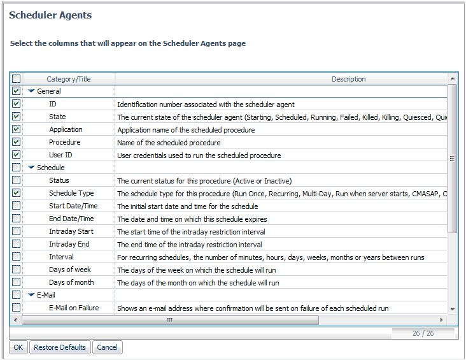Select the Schedule tree row label

tap(50, 168)
